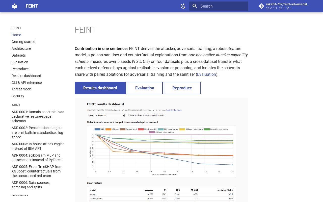
Task: Go to Threat model in sidebar
Action: [22, 89]
